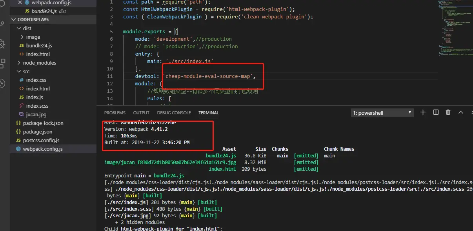
Task: Click '+ 2 hidden modules' in terminal
Action: [x=140, y=222]
